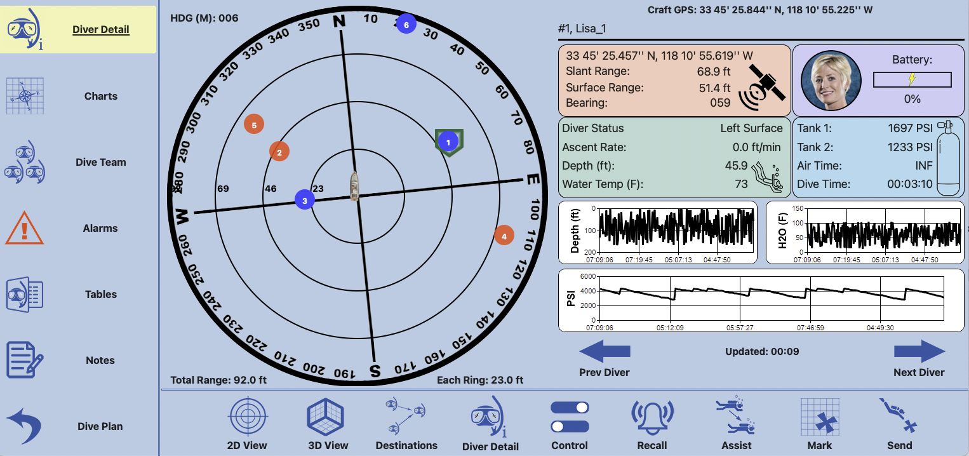
Task: Select orange diver marker 2
Action: tap(279, 151)
